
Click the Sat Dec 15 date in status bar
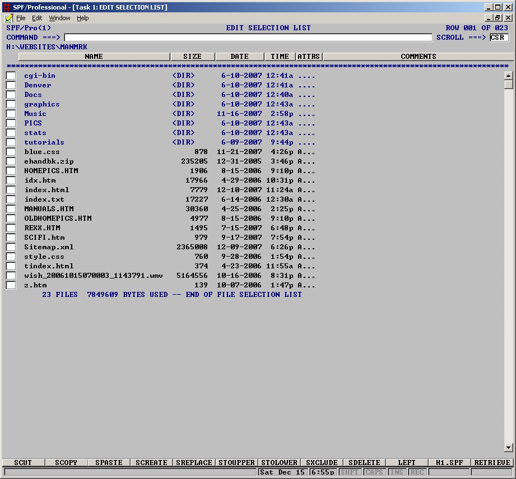(282, 472)
